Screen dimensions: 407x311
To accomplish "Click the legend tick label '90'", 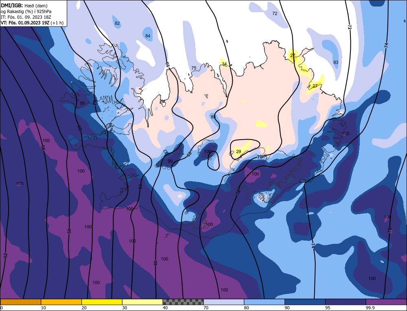I will [287, 308].
